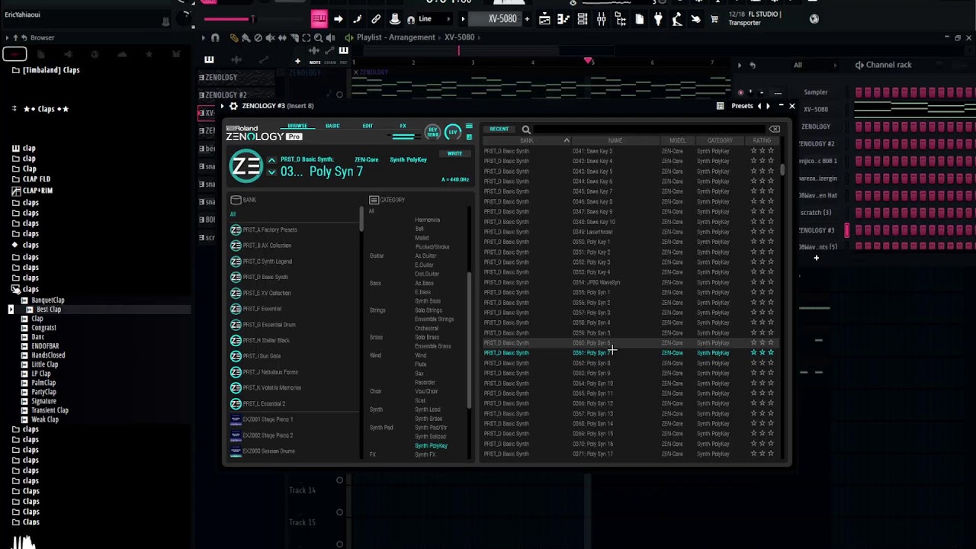Screen dimensions: 976x549
Task: Open the Channel rack icon in toolbar
Action: (583, 19)
